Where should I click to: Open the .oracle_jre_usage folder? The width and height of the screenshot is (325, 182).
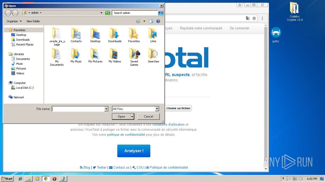click(57, 37)
